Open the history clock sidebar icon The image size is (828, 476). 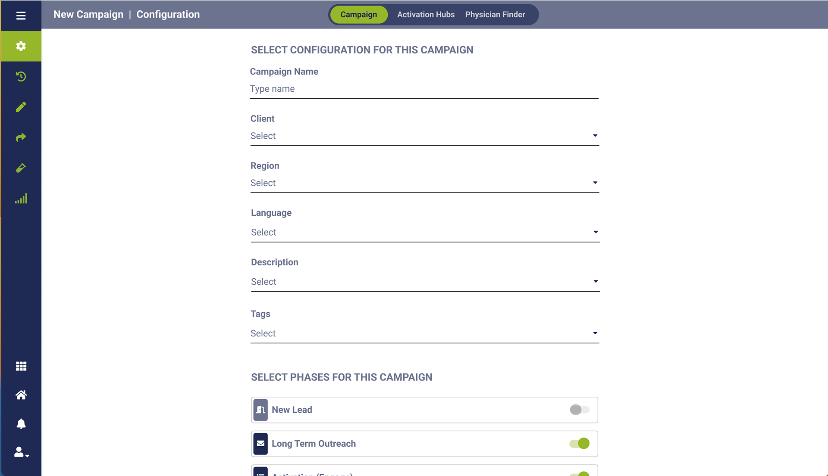click(21, 77)
